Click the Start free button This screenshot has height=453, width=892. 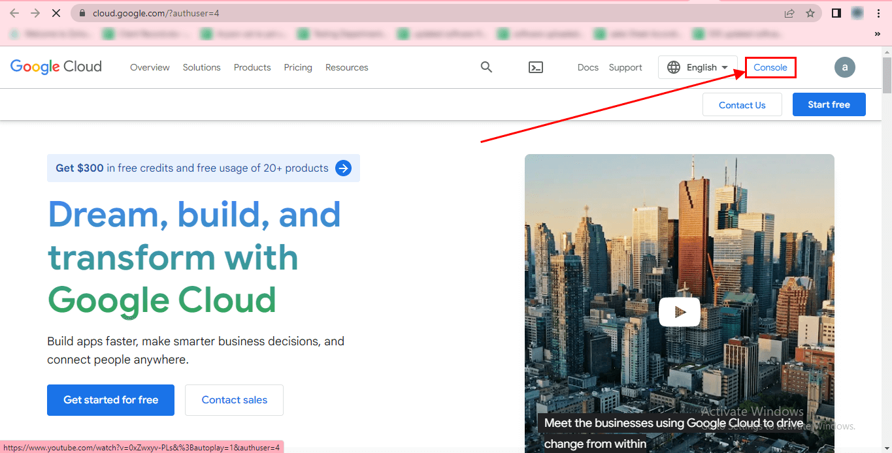(x=829, y=104)
